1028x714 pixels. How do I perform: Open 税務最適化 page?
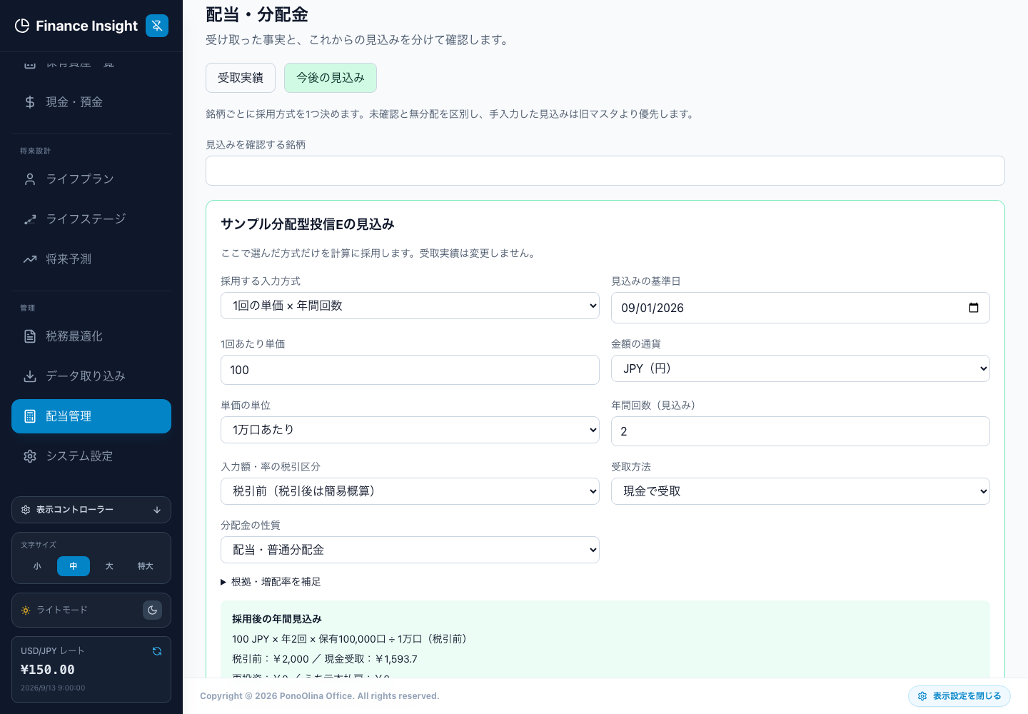(x=91, y=336)
